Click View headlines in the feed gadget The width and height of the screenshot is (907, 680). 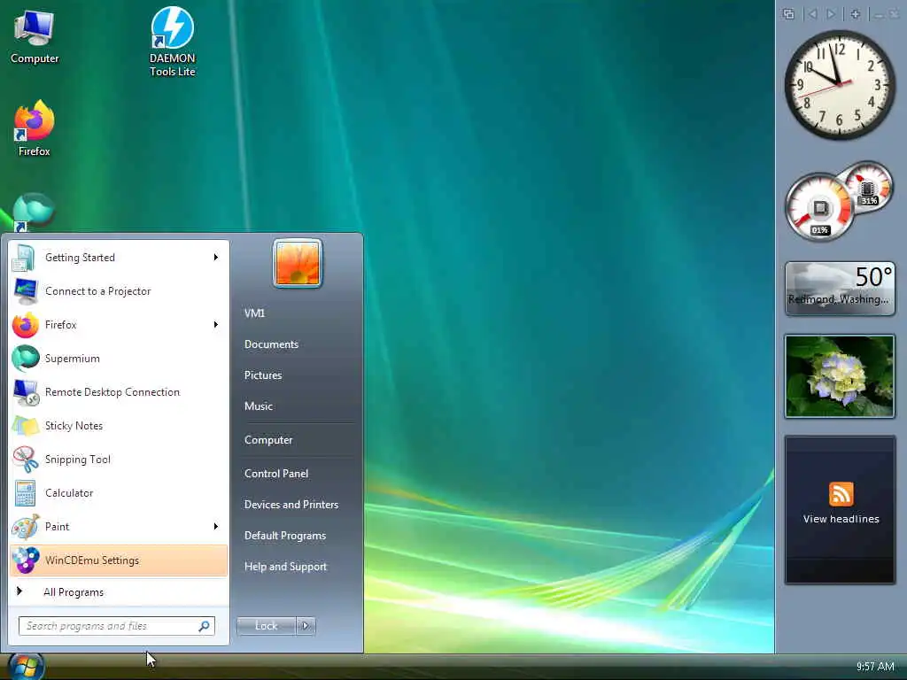(841, 519)
